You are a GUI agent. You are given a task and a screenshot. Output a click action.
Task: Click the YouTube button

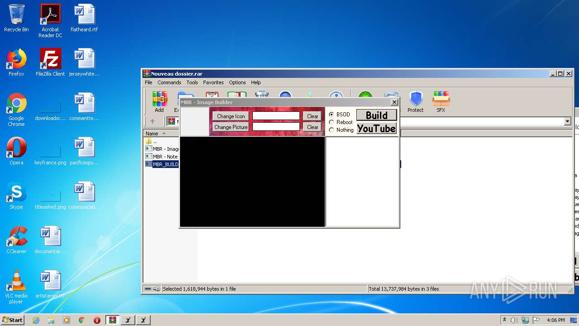tap(377, 128)
